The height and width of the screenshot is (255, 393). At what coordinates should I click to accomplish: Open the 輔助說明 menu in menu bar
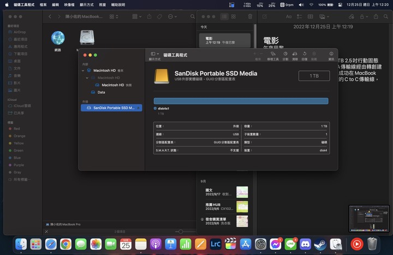pos(118,5)
